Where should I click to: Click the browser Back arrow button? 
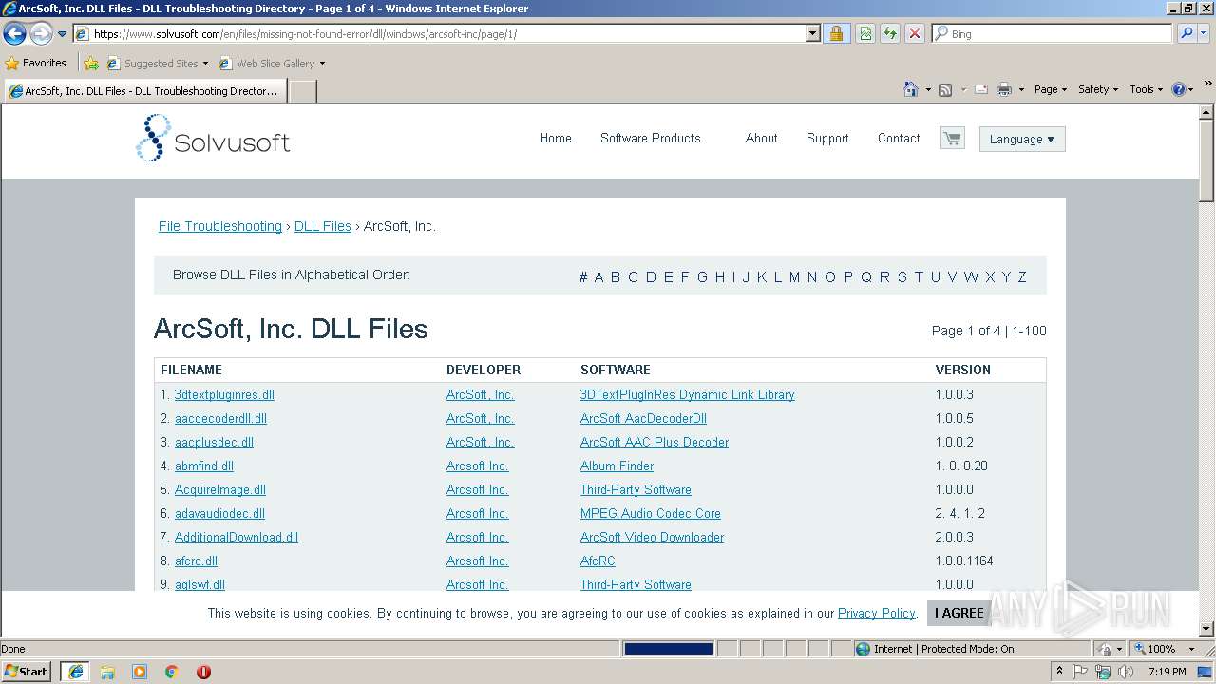coord(14,34)
